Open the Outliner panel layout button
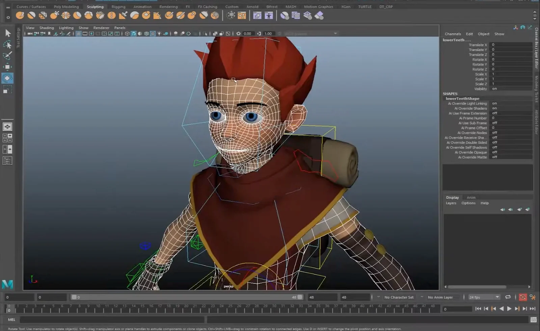Screen dimensions: 540x331 point(7,161)
